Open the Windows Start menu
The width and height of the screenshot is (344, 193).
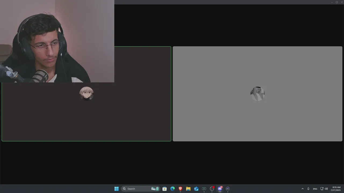coord(116,189)
